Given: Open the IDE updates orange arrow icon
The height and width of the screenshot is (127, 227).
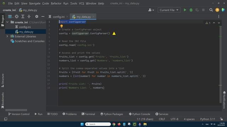Looking at the screenshot, I should [x=217, y=10].
